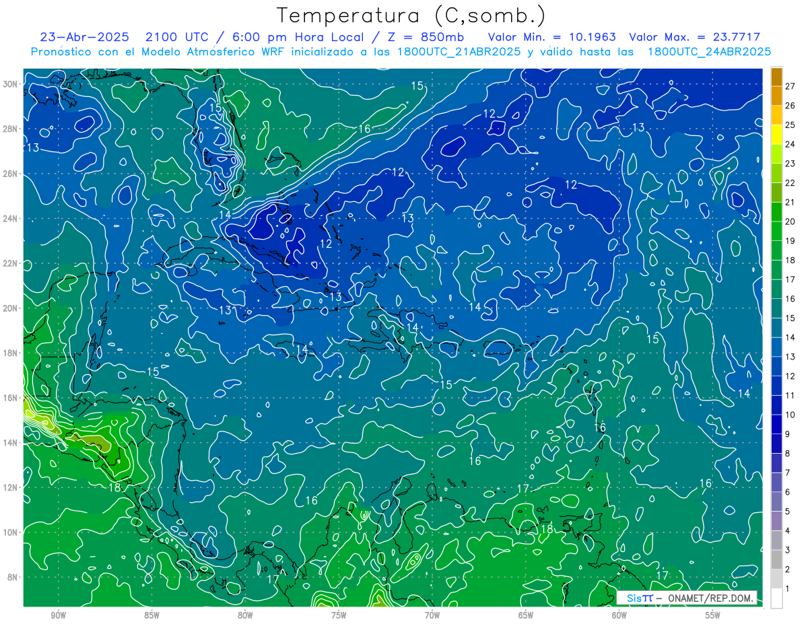Click longitude axis label 90W
The height and width of the screenshot is (624, 808).
pos(58,615)
